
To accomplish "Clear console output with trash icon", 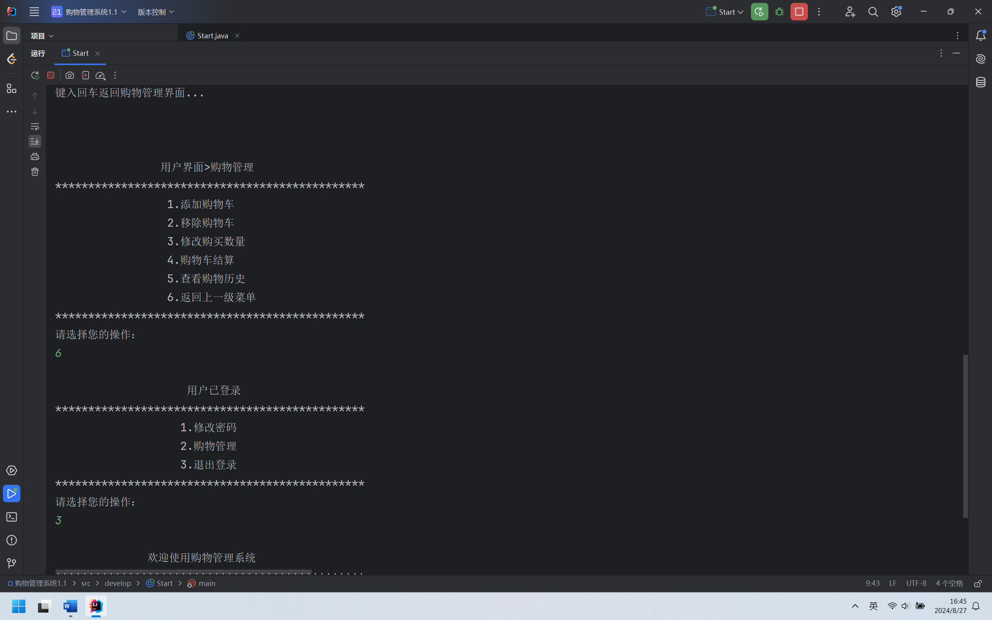I will click(35, 172).
